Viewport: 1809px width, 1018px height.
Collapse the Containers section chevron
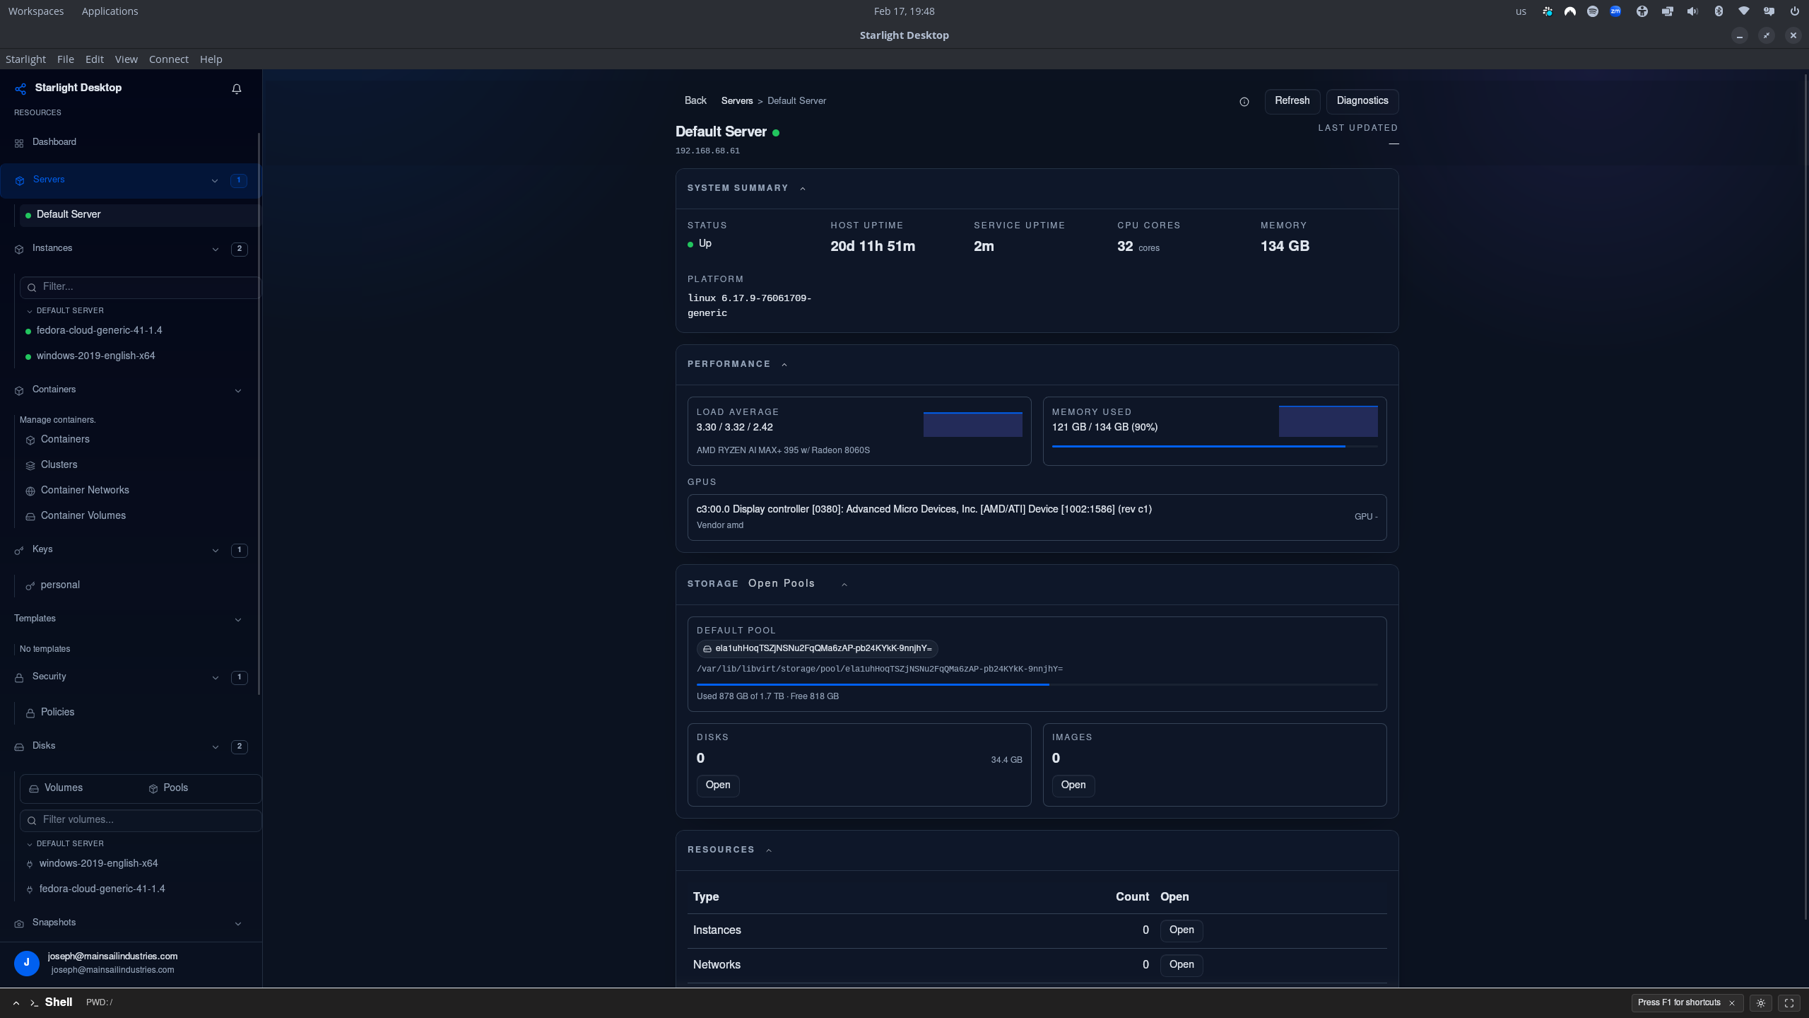click(x=238, y=391)
